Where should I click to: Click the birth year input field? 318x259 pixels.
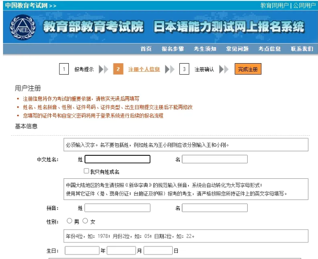(82, 250)
